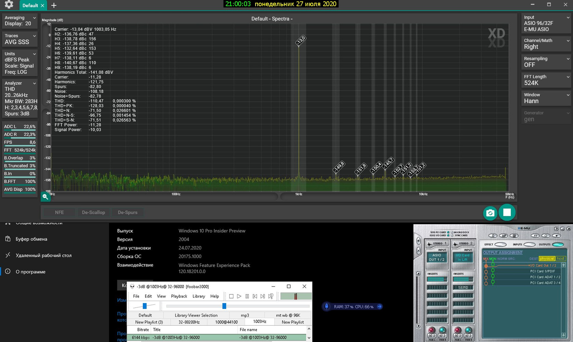Open foobar2000 Playback menu
The image size is (573, 342).
click(x=179, y=296)
